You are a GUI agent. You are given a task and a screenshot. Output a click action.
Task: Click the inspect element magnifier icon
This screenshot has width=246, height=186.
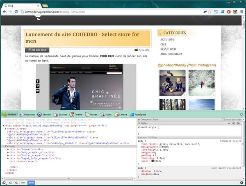(x=16, y=183)
